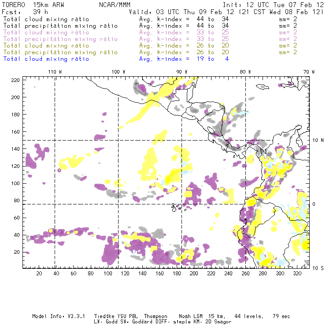Click the "20" tick on the horizontal axis
The width and height of the screenshot is (326, 326).
pos(39,274)
